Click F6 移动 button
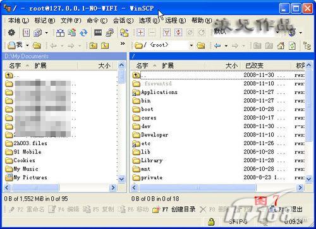Screen dimensions: 316x229 point(133,209)
